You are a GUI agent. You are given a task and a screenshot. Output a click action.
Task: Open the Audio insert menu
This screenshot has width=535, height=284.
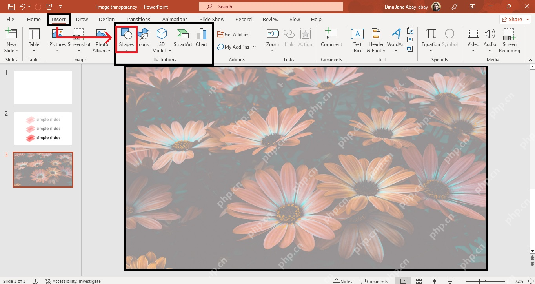pyautogui.click(x=490, y=40)
